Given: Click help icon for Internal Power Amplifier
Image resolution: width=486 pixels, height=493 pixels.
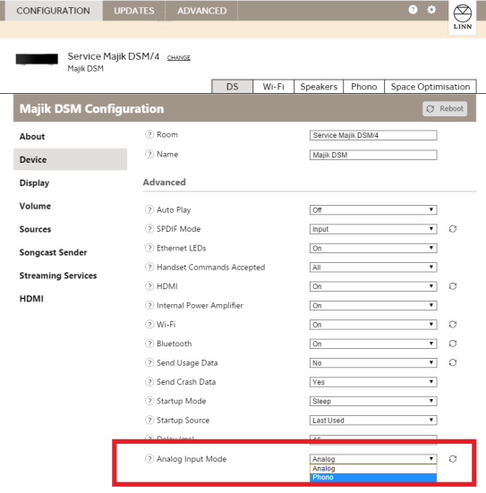Looking at the screenshot, I should point(149,305).
